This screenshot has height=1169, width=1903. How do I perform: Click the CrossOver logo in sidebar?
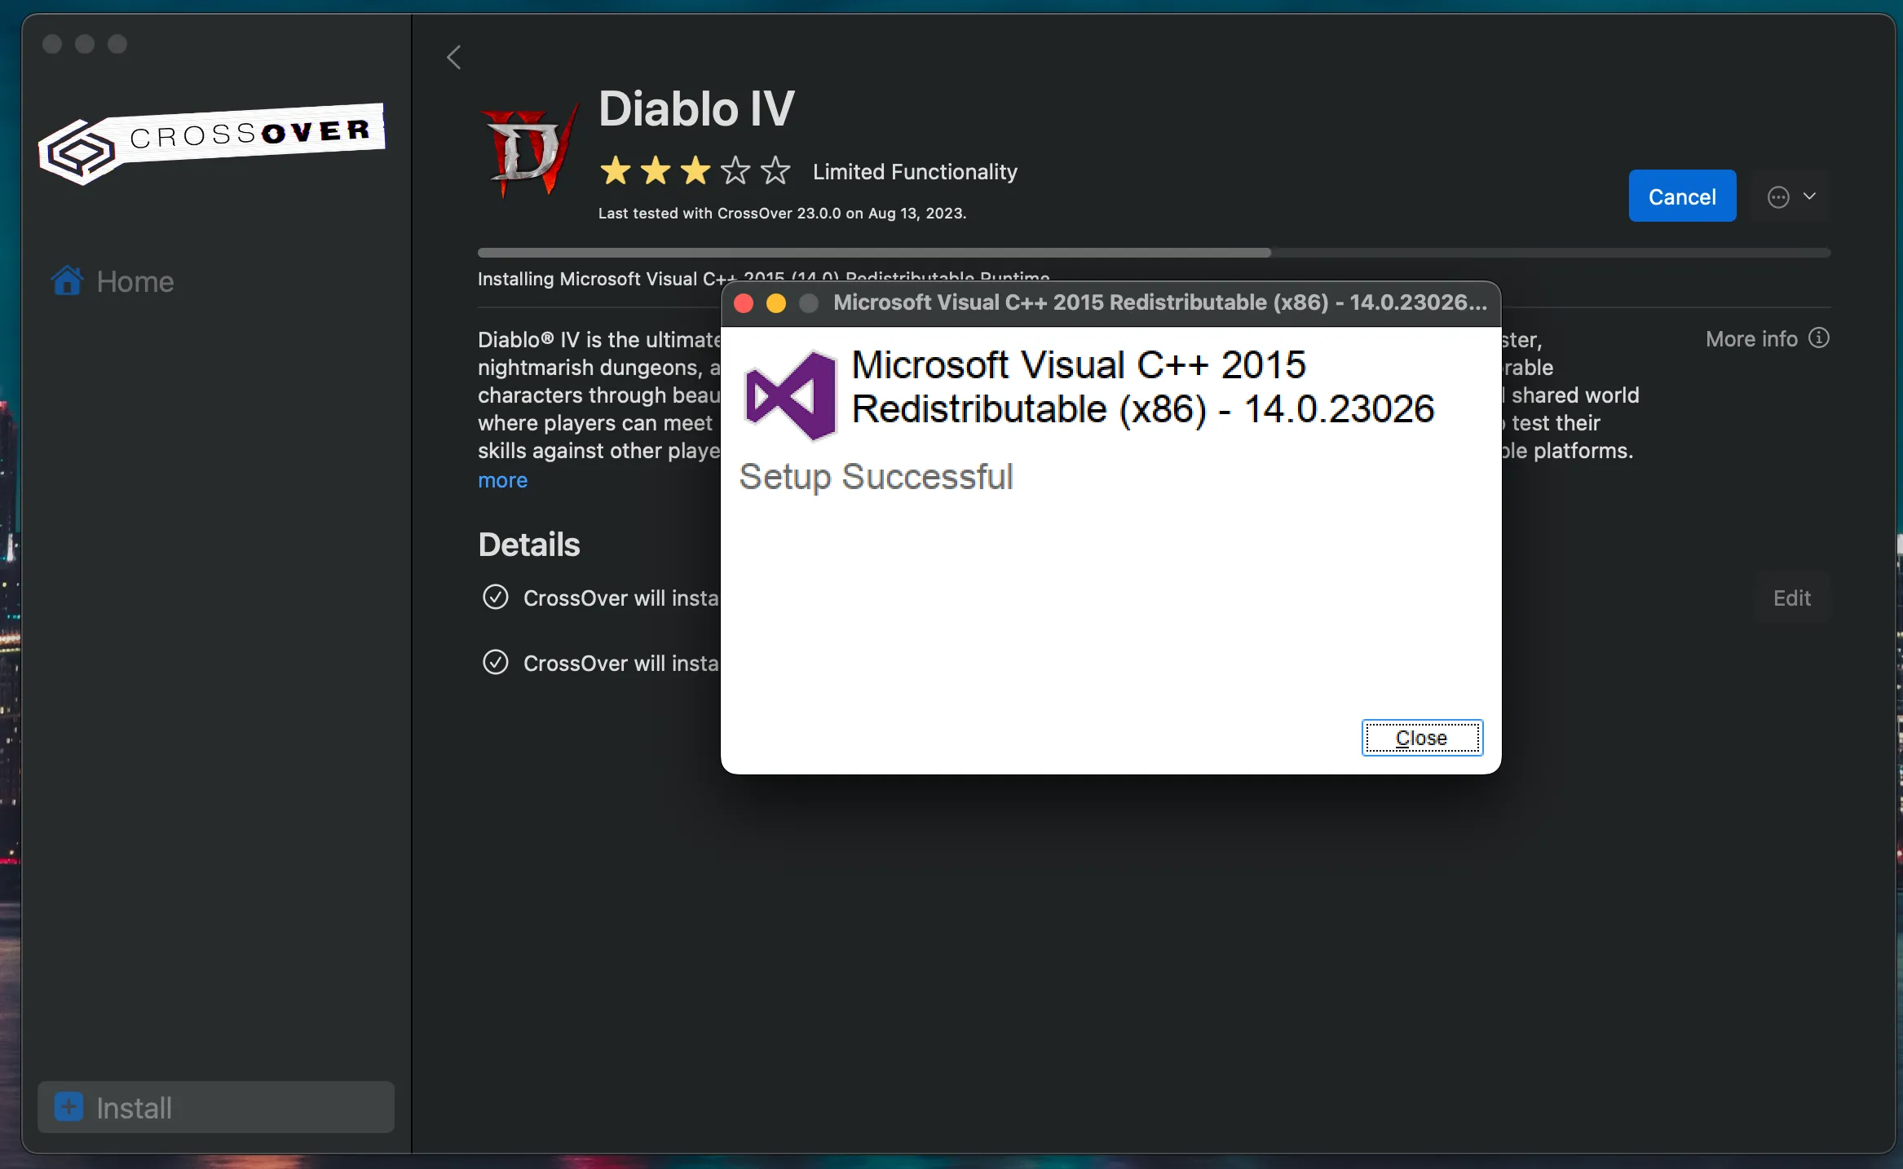click(212, 144)
